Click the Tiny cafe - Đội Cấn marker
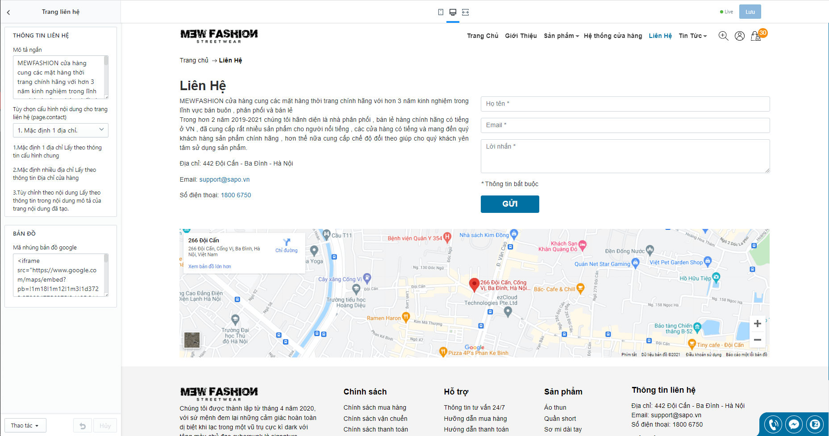The height and width of the screenshot is (436, 829). [x=692, y=344]
